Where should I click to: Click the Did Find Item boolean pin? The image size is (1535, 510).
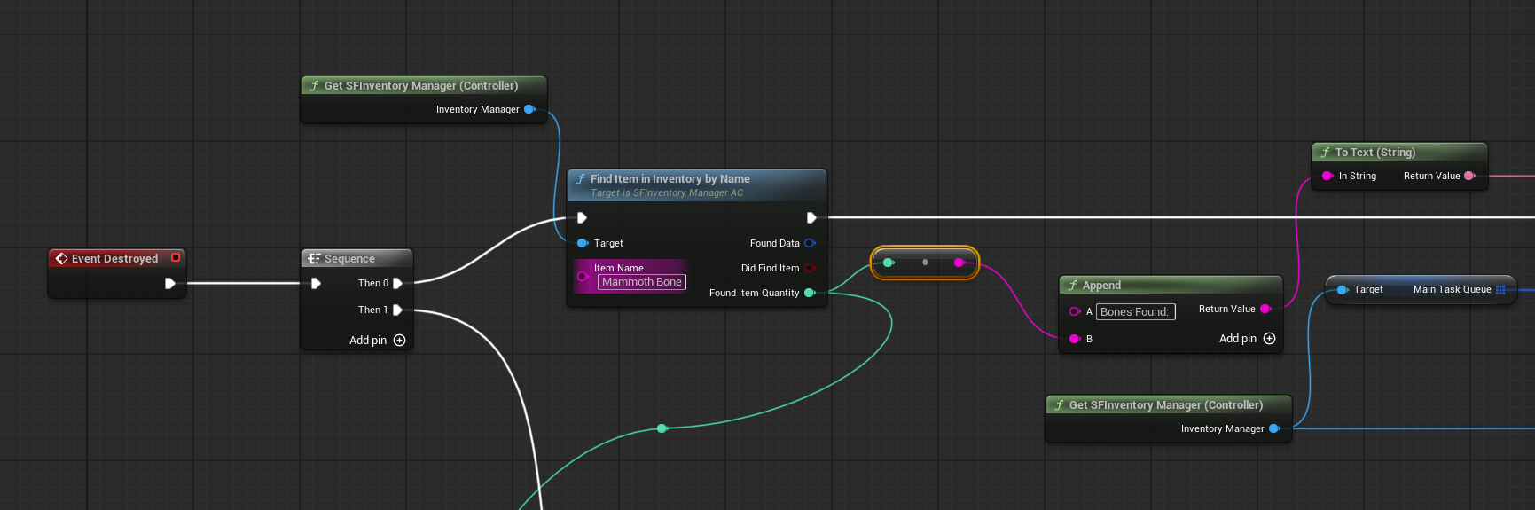(x=810, y=268)
